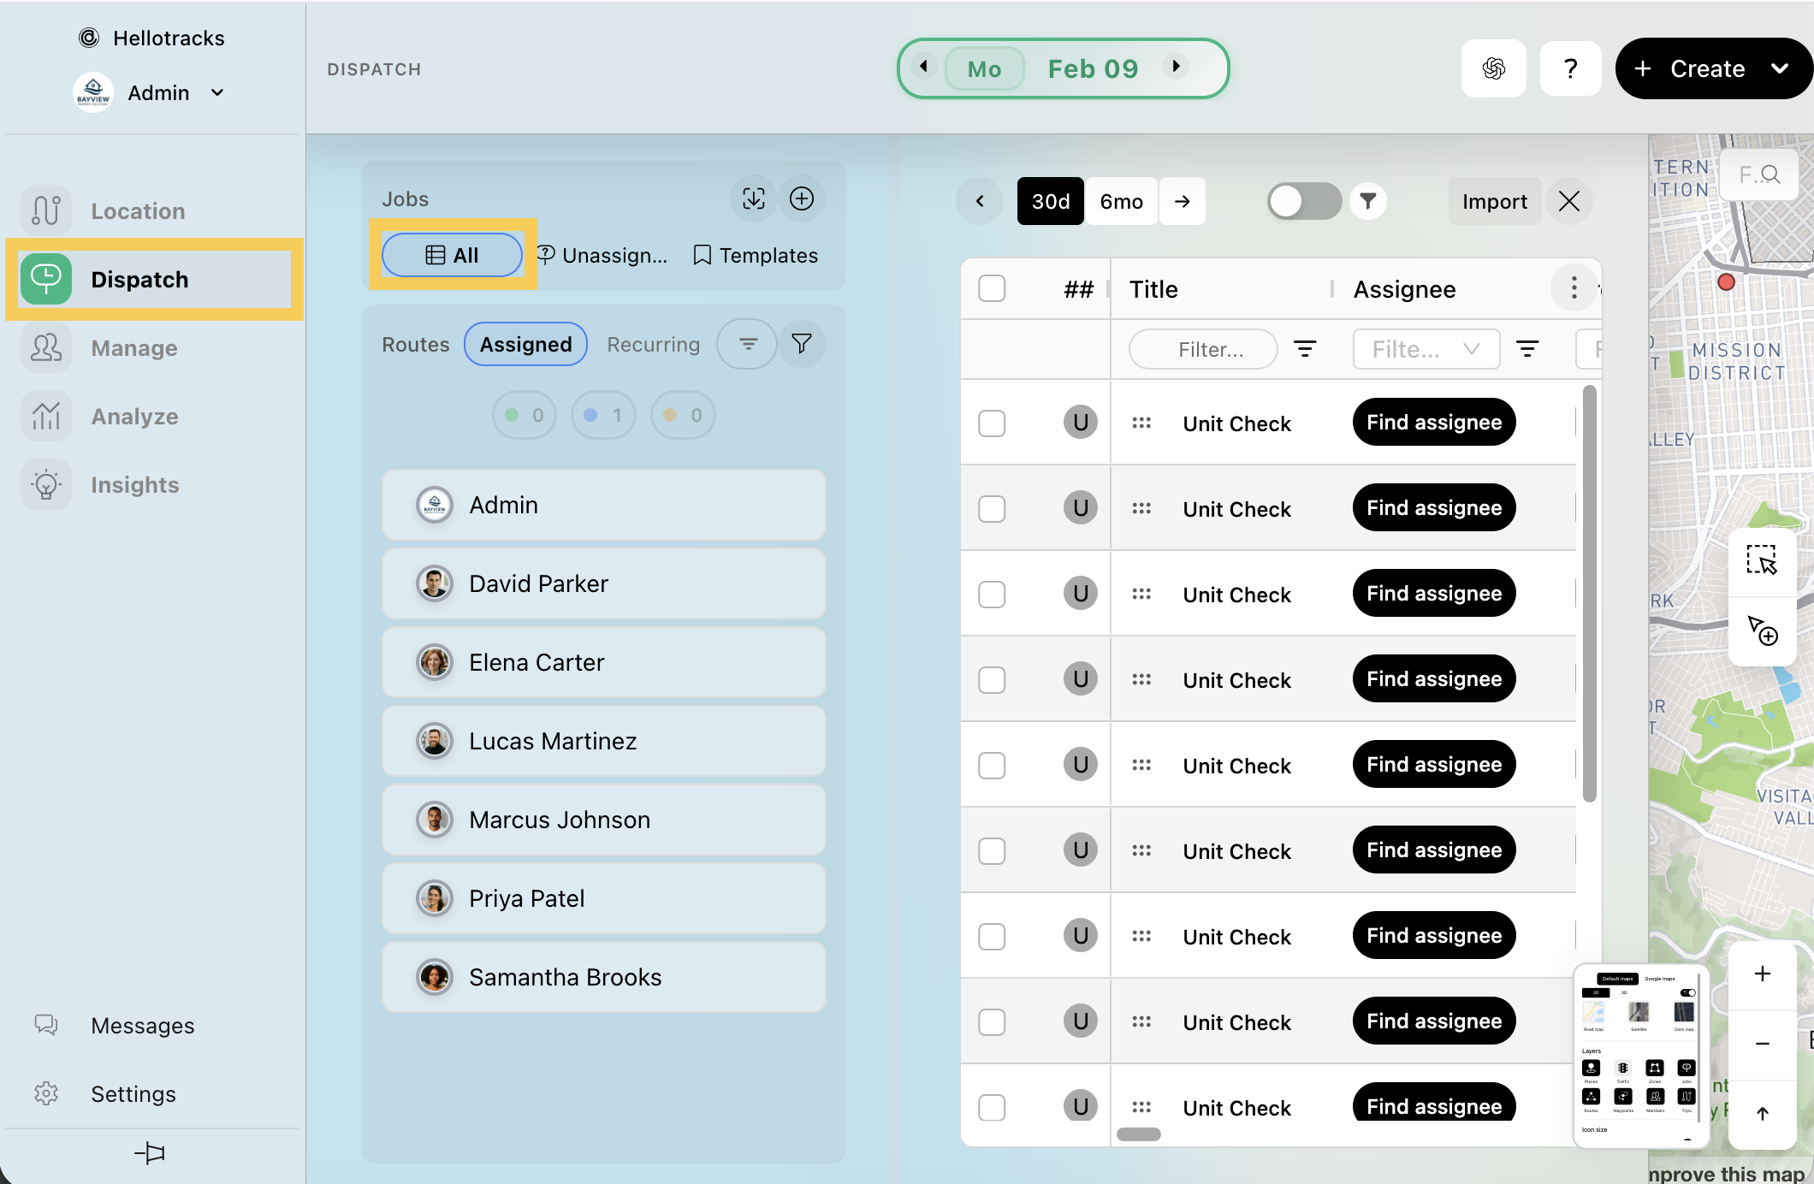The width and height of the screenshot is (1814, 1184).
Task: Open the Assignee filter dropdown
Action: (1426, 349)
